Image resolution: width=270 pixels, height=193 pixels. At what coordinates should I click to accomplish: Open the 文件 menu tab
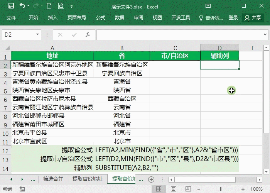(x=11, y=18)
